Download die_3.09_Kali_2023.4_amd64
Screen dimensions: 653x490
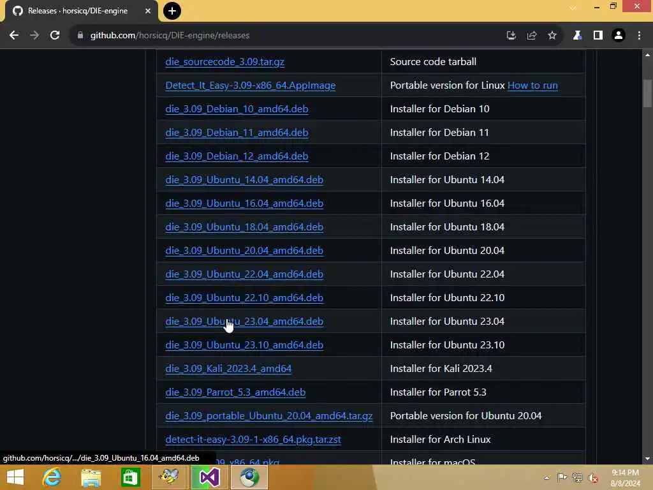coord(228,369)
